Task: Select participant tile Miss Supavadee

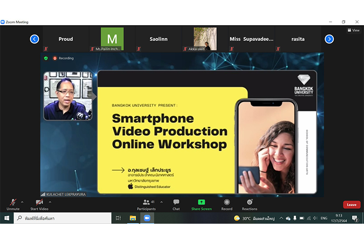Action: (x=251, y=39)
